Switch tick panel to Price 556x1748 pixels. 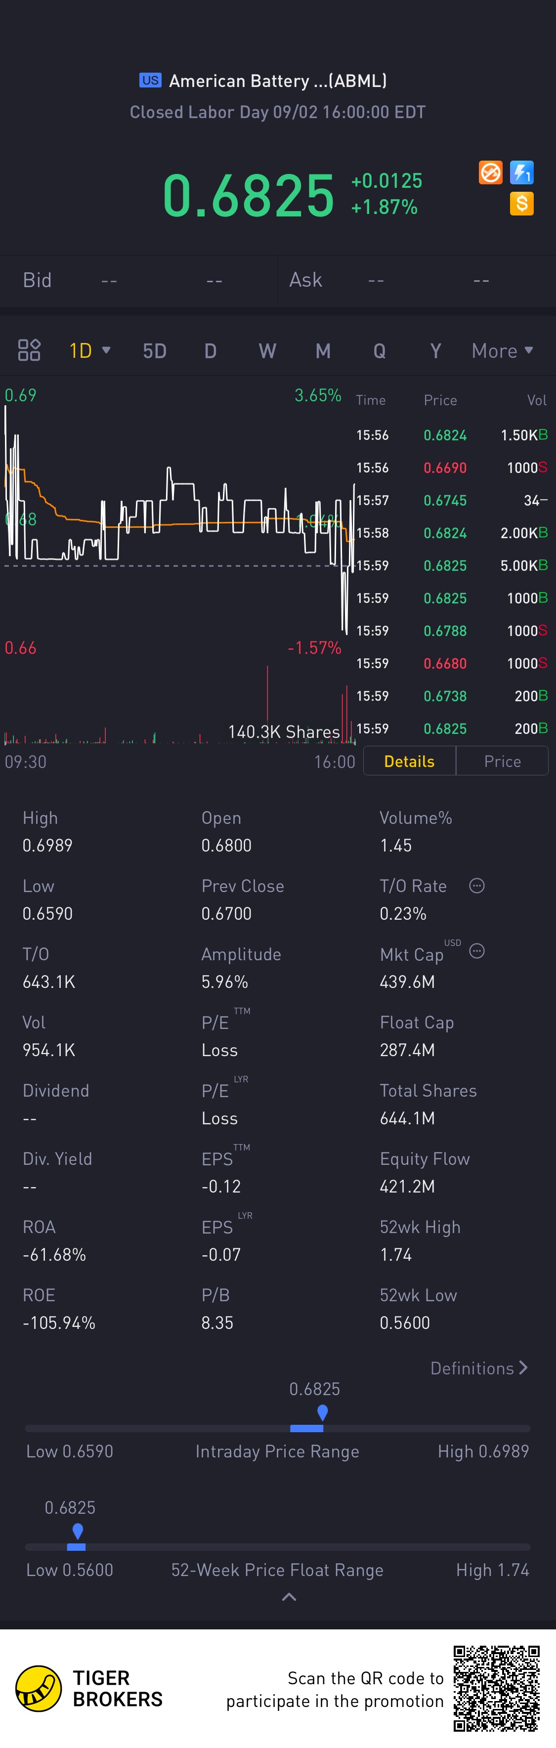502,761
